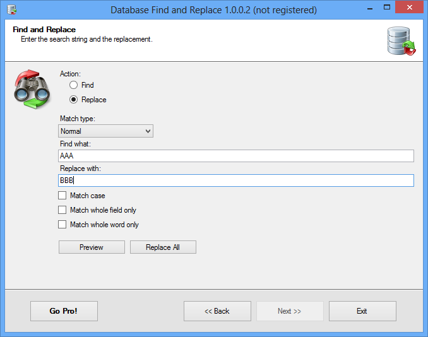Screen dimensions: 428x337
Task: Click the 'Find what' text field
Action: point(235,156)
